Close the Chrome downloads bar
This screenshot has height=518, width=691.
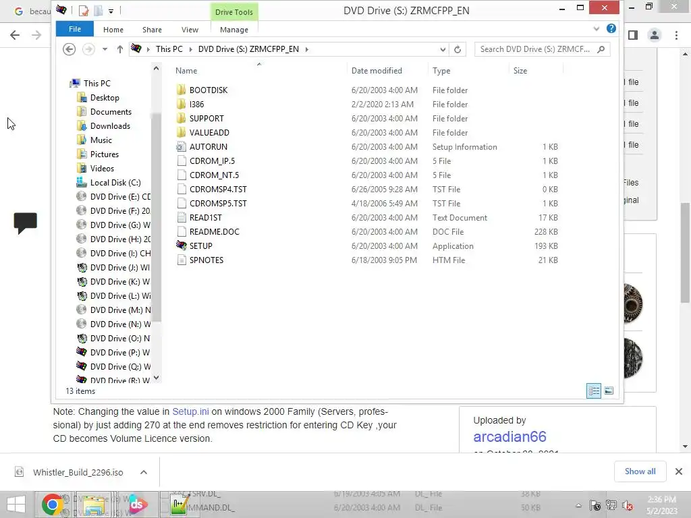[x=679, y=471]
